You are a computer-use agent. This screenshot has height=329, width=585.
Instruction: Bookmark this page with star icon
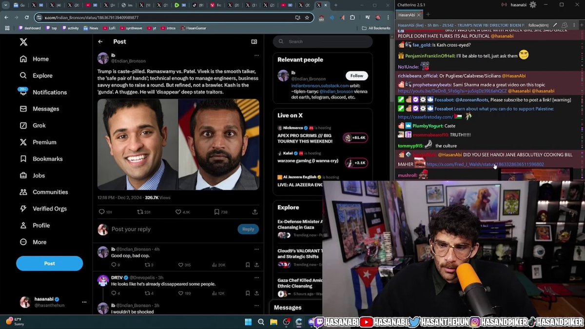[307, 18]
